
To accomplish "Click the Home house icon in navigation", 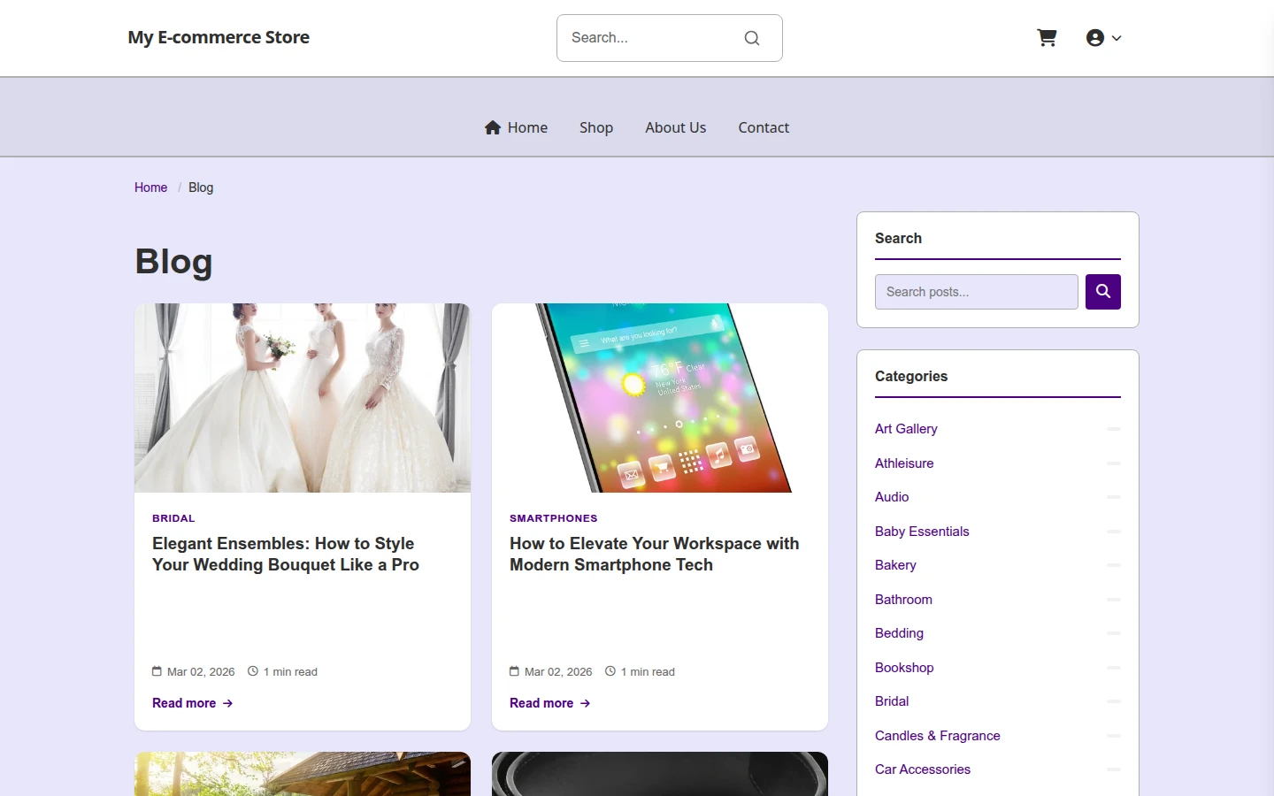I will (493, 127).
